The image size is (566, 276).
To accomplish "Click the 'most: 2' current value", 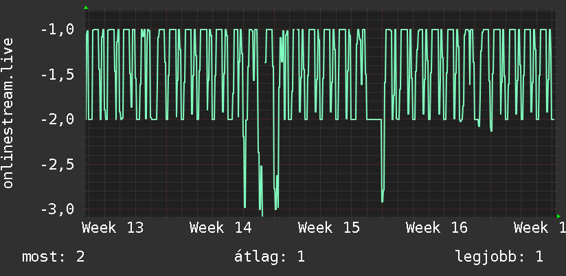I will [54, 257].
